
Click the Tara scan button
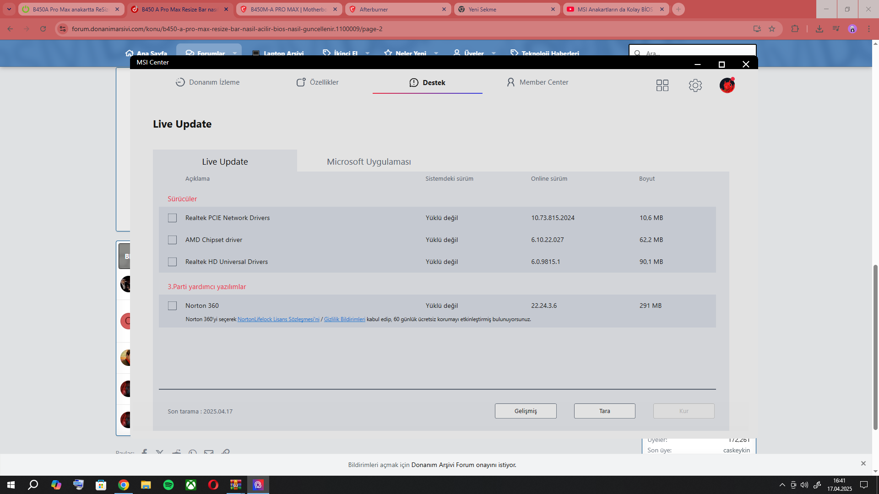tap(604, 411)
